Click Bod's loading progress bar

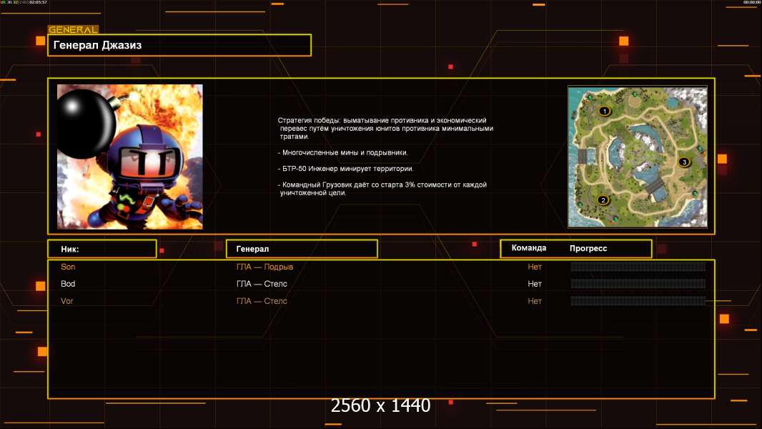click(x=638, y=284)
